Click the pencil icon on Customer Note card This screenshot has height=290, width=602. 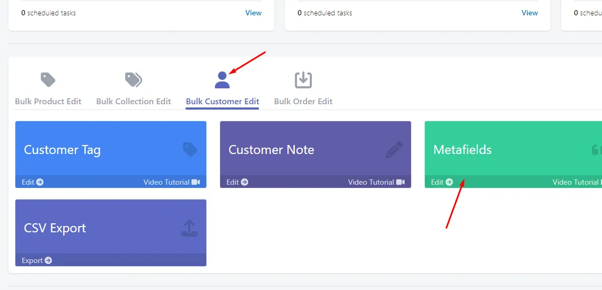point(394,150)
